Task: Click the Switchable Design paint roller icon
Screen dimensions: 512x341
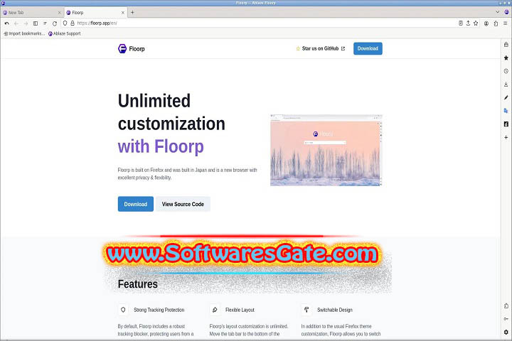Action: coord(306,310)
